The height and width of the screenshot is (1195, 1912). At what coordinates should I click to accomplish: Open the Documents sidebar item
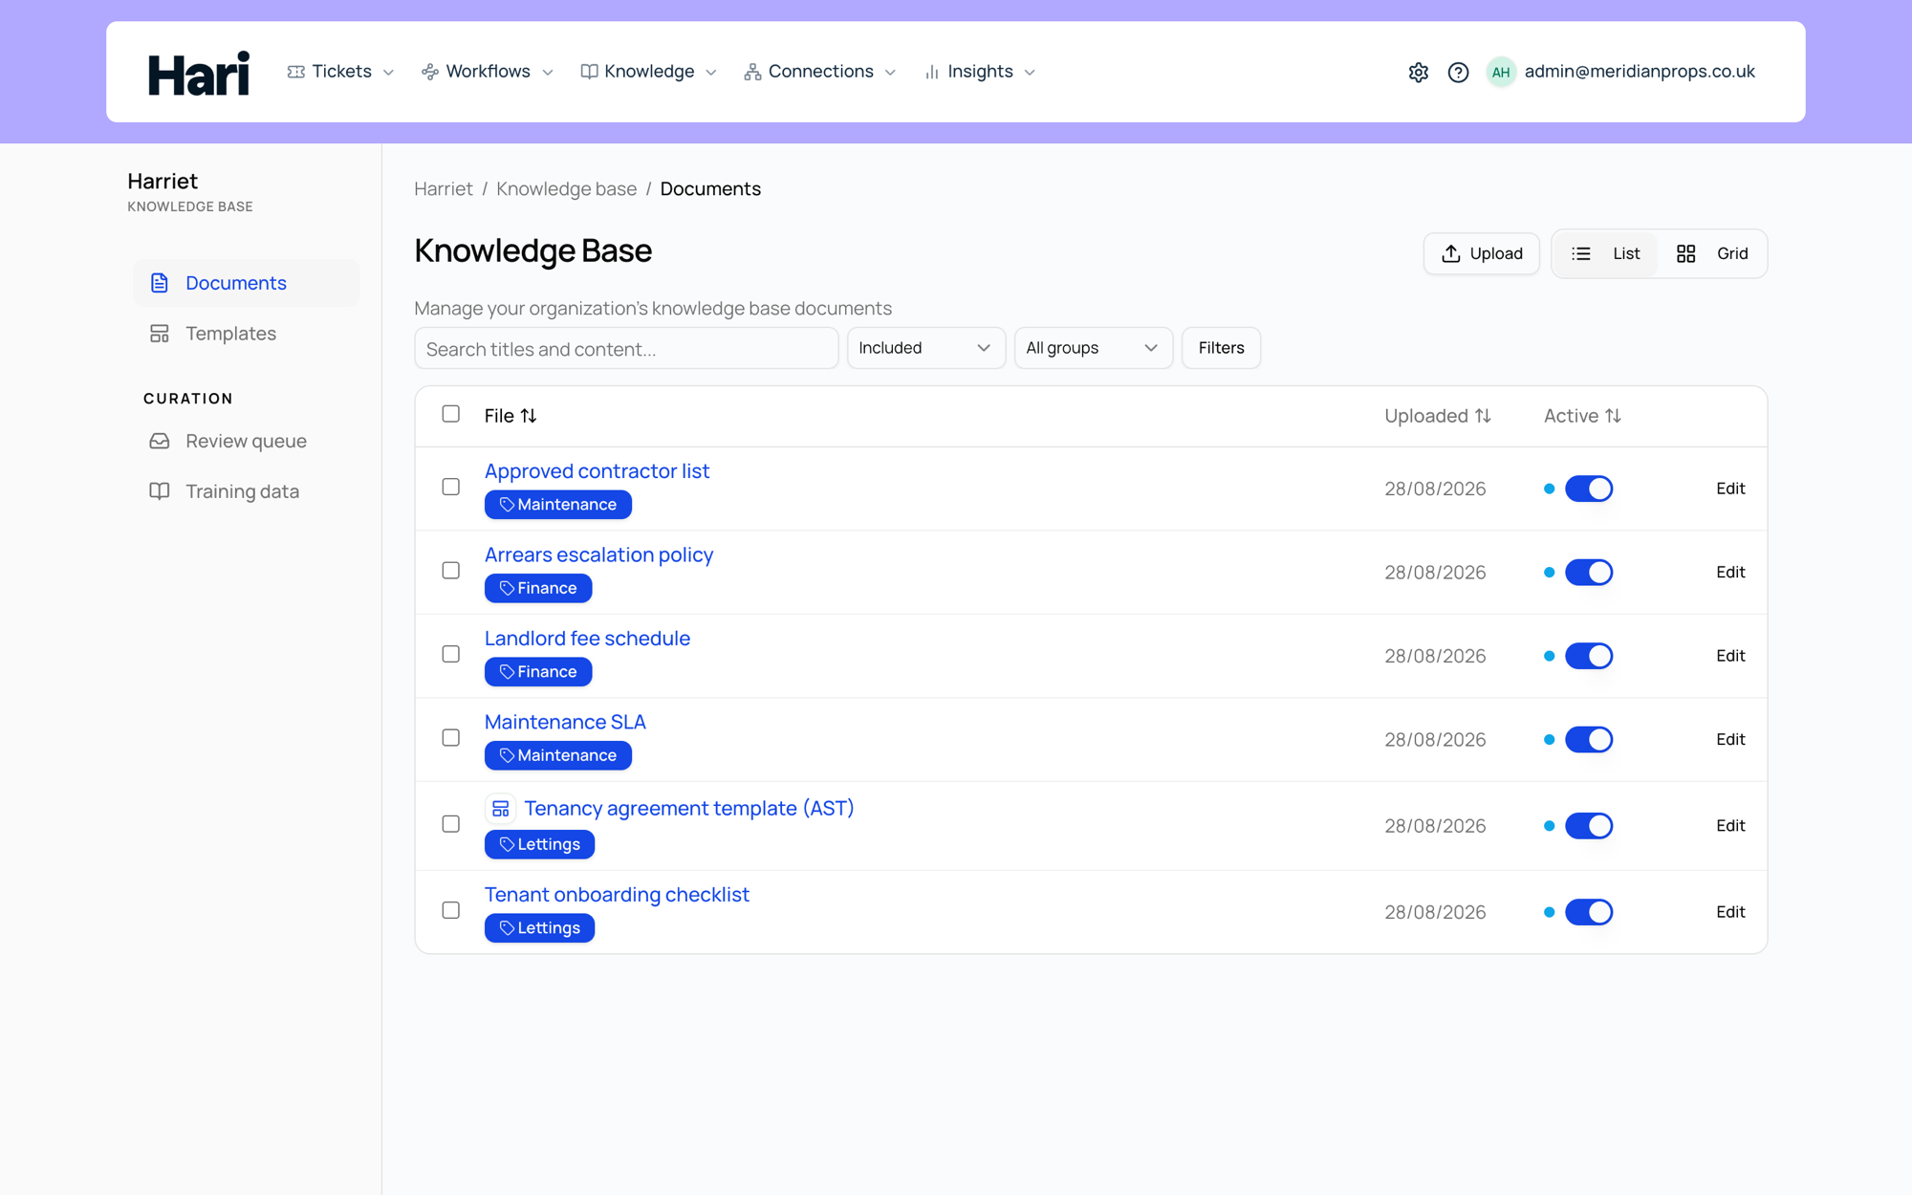point(247,283)
